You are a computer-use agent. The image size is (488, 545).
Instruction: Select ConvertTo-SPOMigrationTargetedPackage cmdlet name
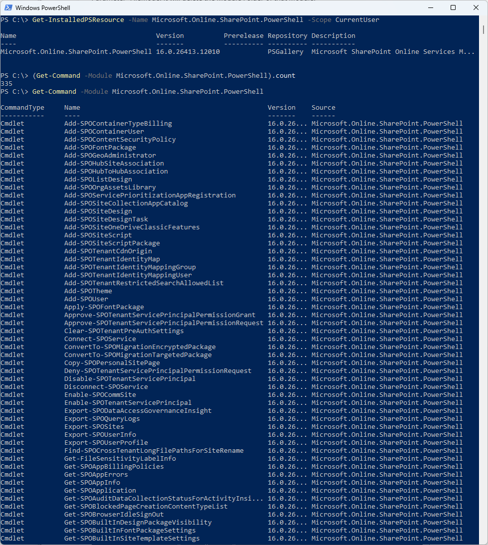point(138,355)
